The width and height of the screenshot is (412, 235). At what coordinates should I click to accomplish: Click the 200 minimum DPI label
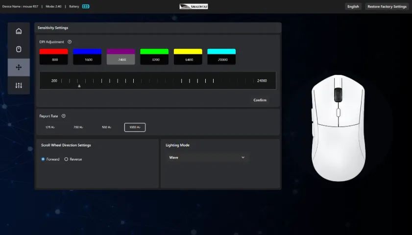54,81
